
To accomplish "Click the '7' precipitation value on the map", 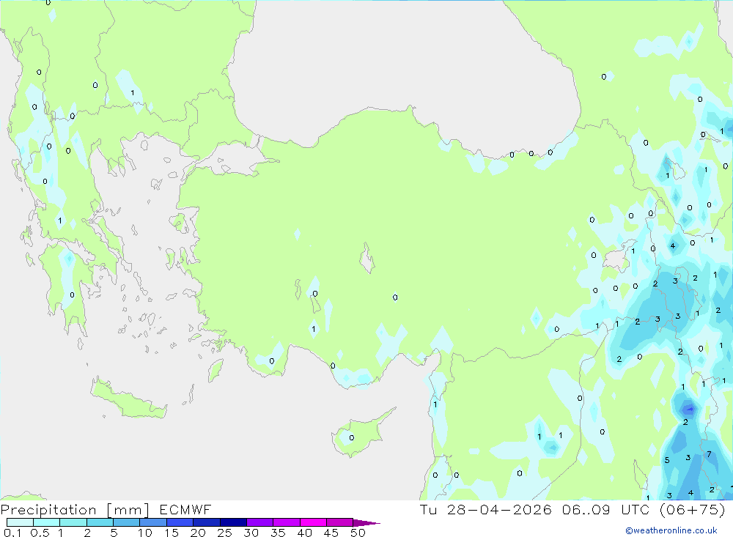I will (x=709, y=454).
